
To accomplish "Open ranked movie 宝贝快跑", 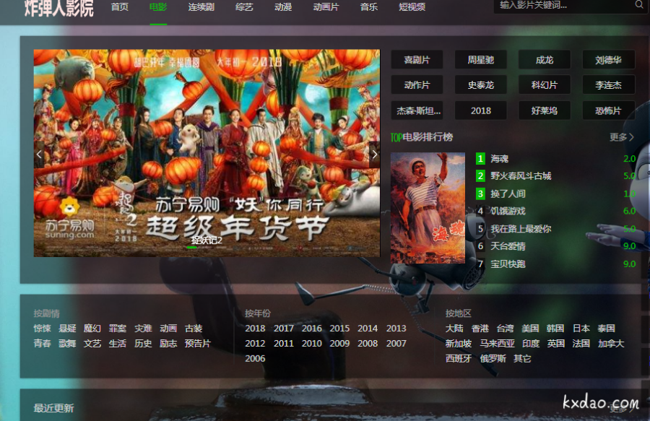I will (508, 264).
